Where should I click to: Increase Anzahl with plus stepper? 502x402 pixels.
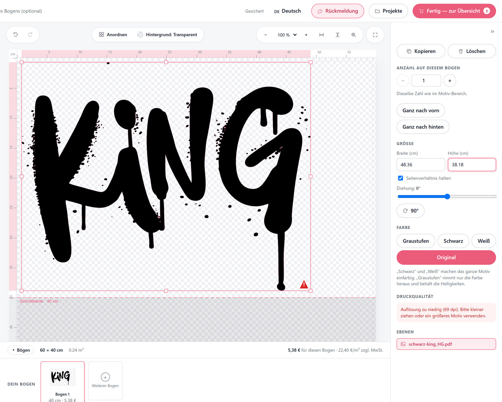coord(450,81)
